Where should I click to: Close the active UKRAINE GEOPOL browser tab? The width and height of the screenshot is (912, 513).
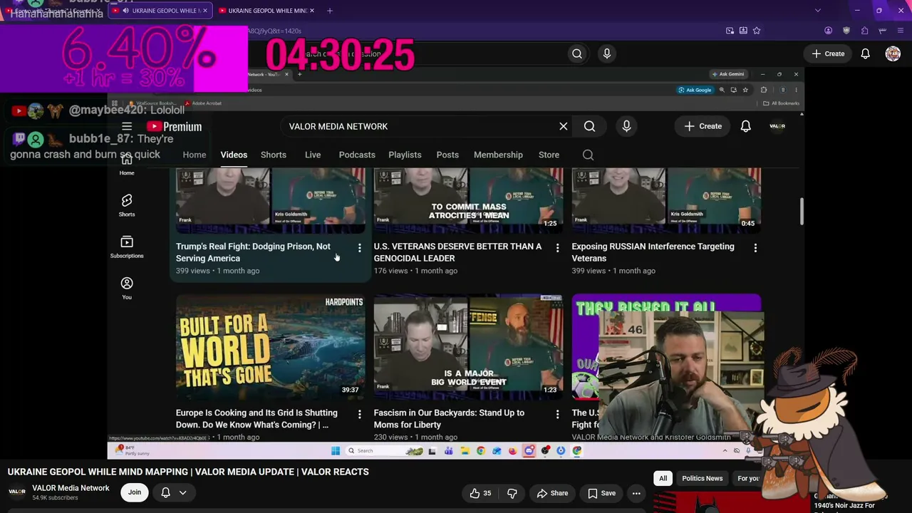point(205,11)
